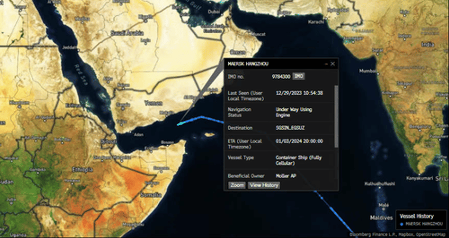Minimize the MAERSK HANGZHOU info popup

pyautogui.click(x=326, y=64)
